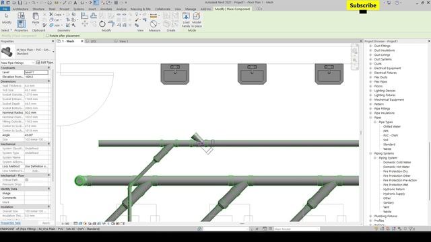Open the fitting type selector dropdown arrow
431x242 pixels.
coord(53,52)
